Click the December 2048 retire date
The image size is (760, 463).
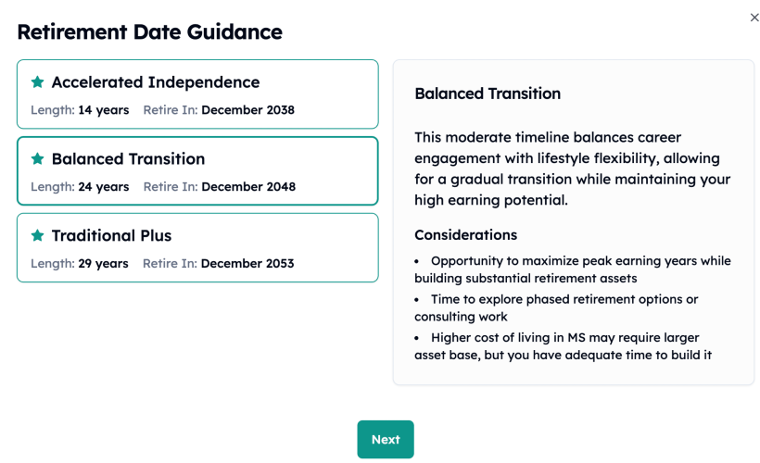[x=248, y=186]
